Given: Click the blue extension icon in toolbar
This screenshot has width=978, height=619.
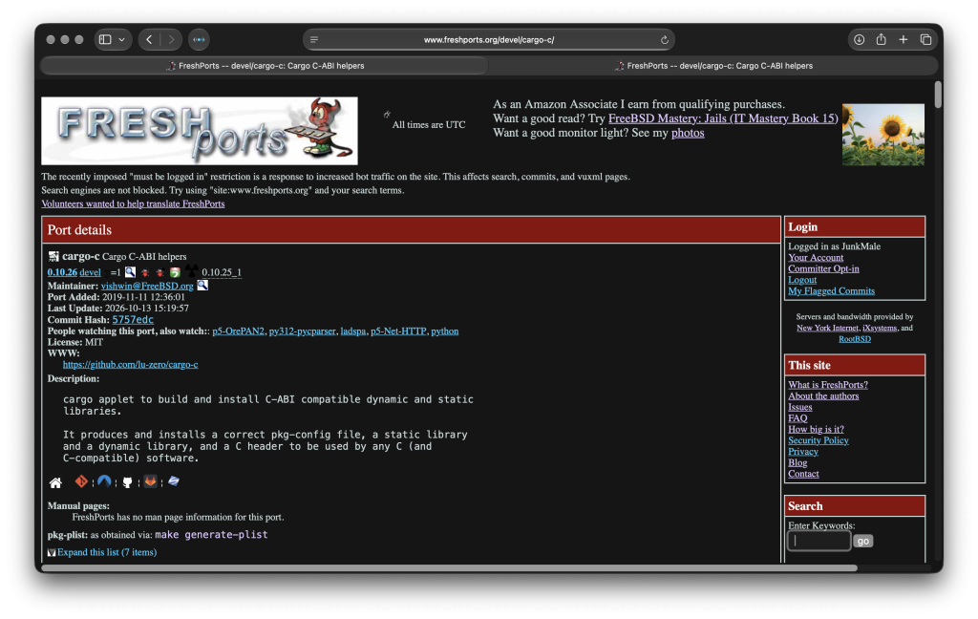Looking at the screenshot, I should tap(199, 39).
